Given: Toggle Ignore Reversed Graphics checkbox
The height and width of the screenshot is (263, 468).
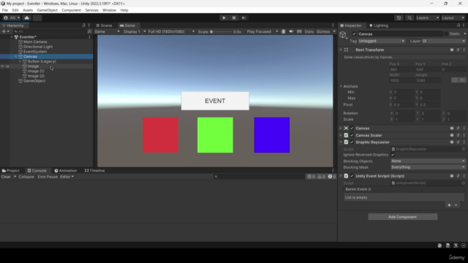Looking at the screenshot, I should click(x=393, y=155).
